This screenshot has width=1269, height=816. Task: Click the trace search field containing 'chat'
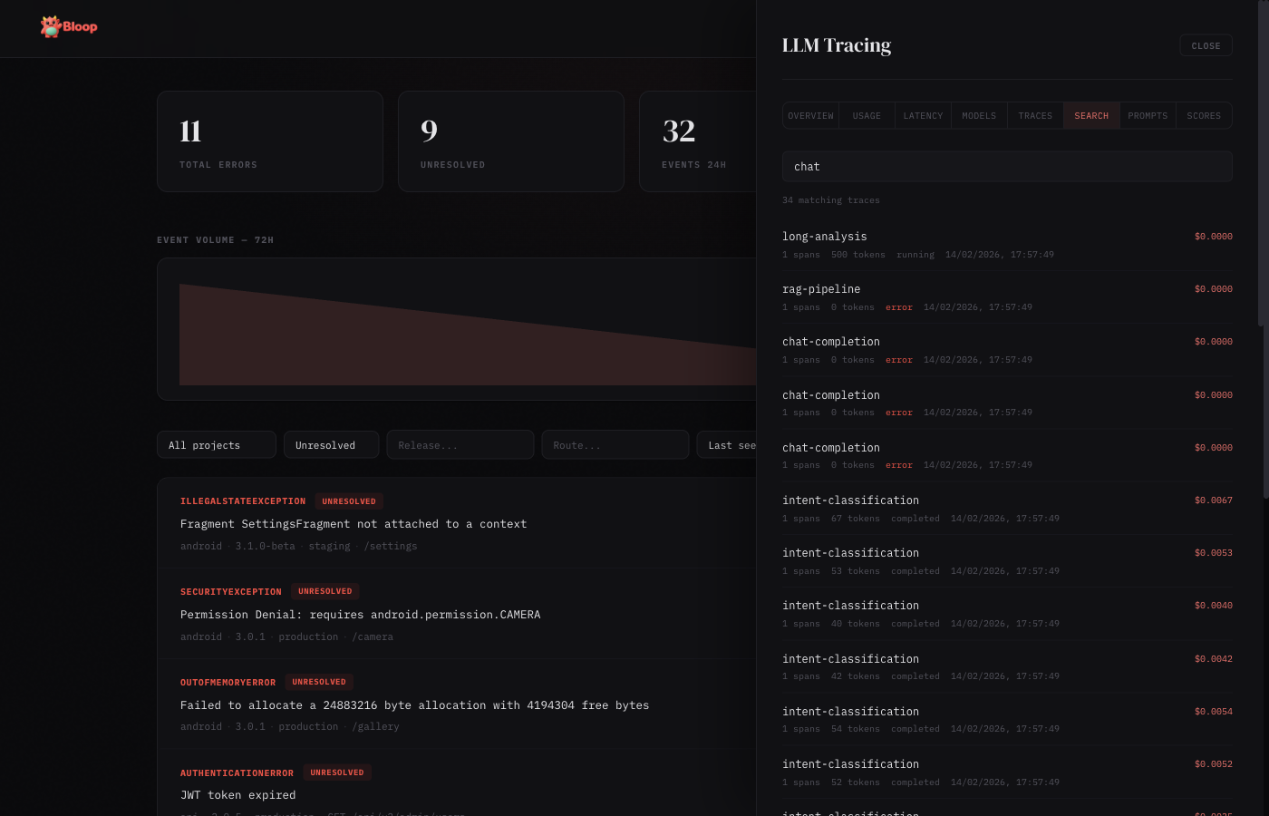(1006, 167)
